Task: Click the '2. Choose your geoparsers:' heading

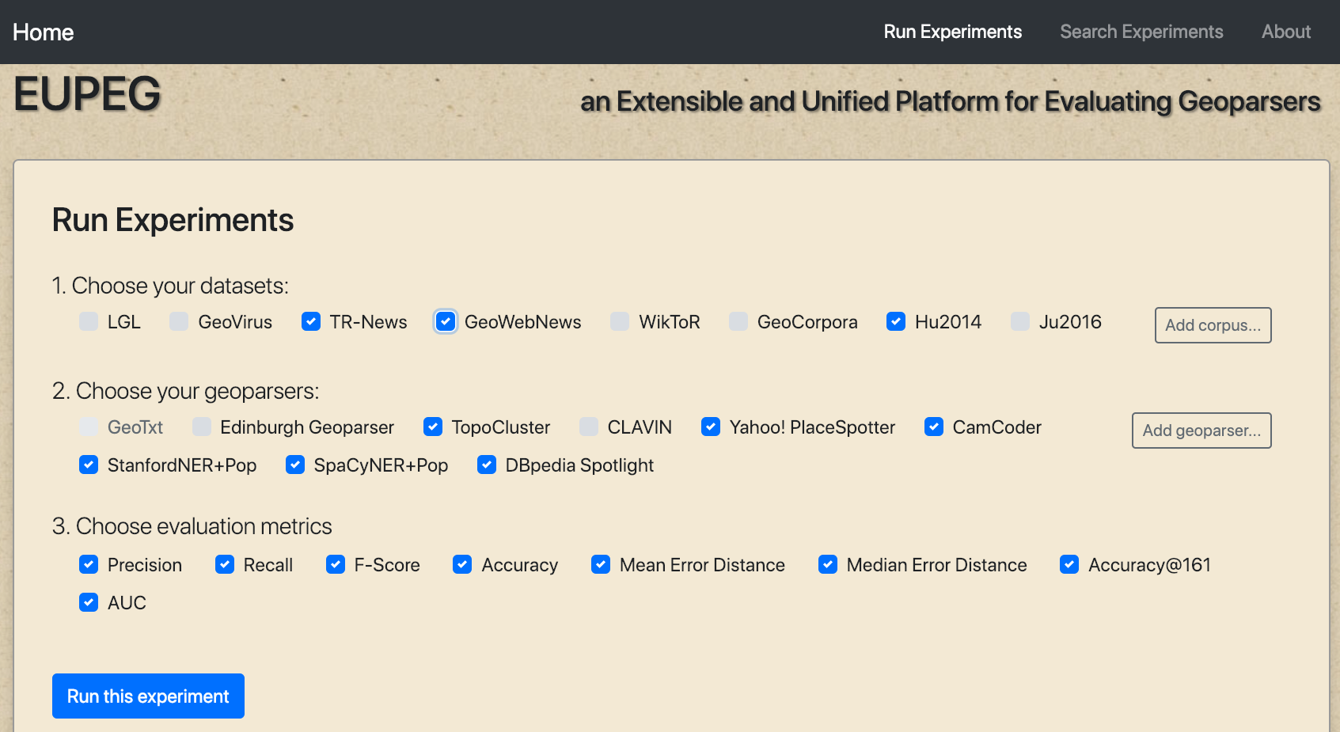Action: (x=185, y=391)
